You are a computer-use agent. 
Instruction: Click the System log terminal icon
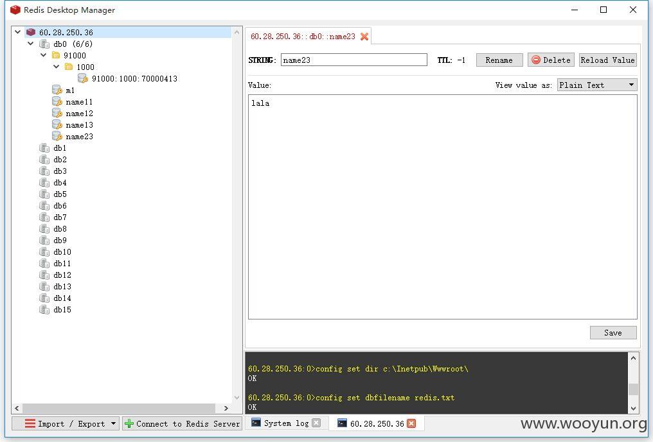[x=256, y=423]
